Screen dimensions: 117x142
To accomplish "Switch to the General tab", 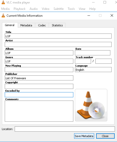I will [x=10, y=25].
